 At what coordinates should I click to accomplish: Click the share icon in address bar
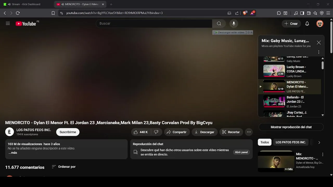(237, 13)
